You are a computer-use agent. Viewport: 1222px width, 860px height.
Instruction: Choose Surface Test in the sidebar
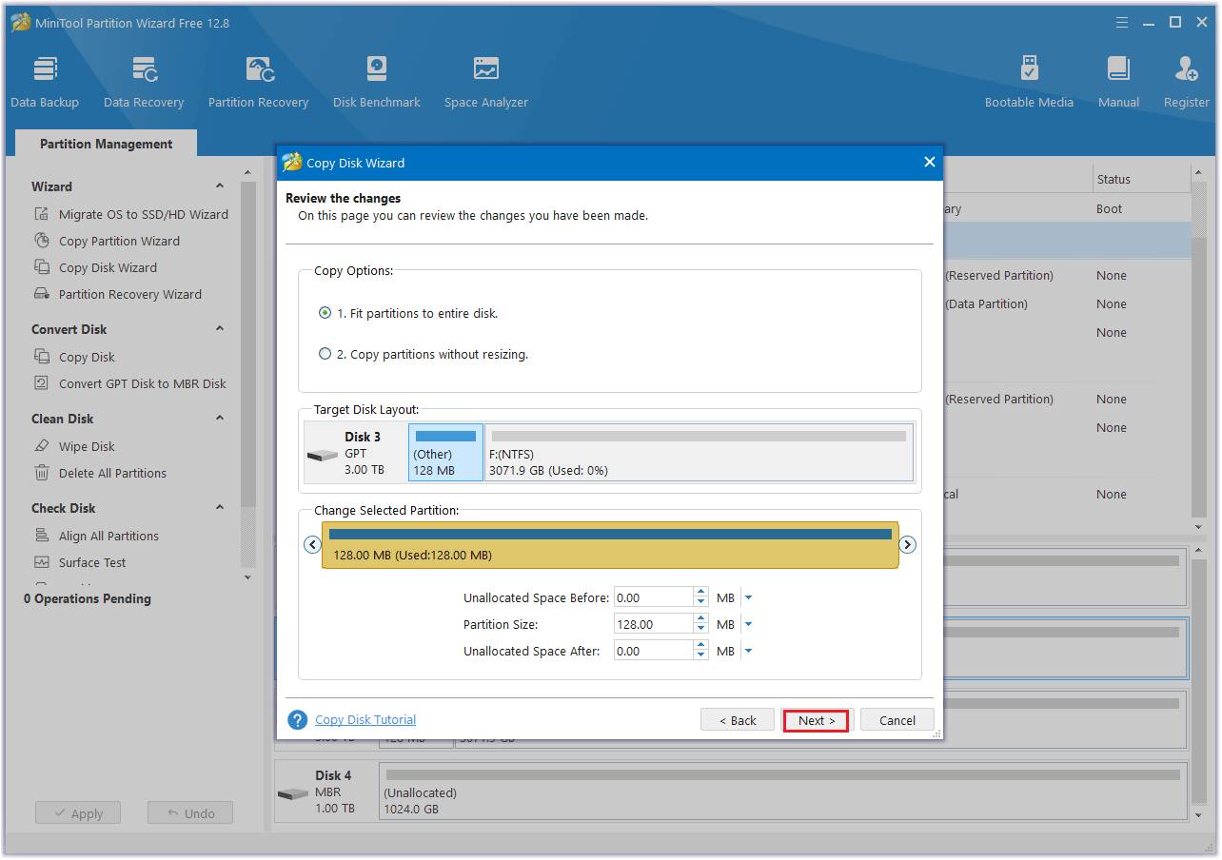(x=92, y=562)
